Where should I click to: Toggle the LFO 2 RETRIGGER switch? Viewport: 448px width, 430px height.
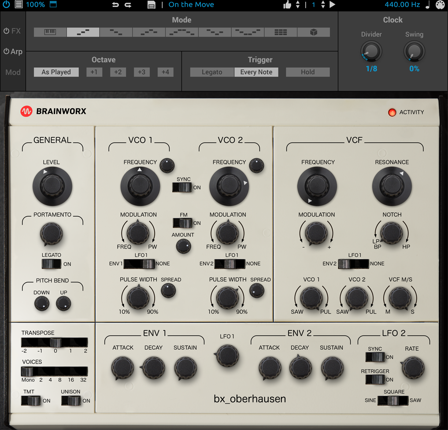(374, 380)
